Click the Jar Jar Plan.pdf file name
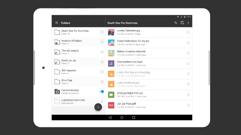This screenshot has width=241, height=135. (x=127, y=104)
